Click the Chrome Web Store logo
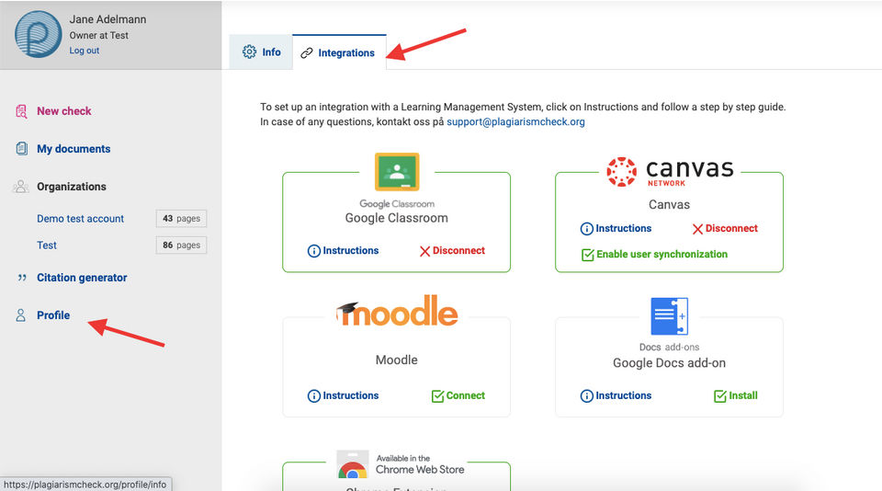 401,464
